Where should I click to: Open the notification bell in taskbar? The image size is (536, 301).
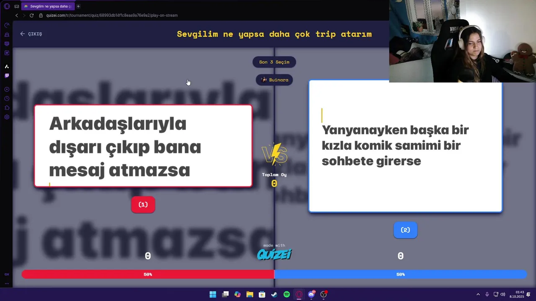(529, 294)
